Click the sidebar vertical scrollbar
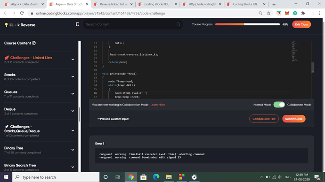This screenshot has width=325, height=182. point(80,114)
